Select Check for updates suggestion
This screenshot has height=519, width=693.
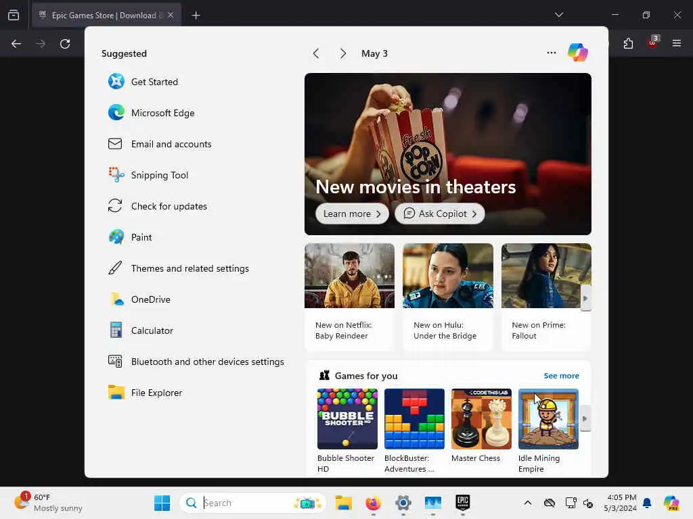coord(157,206)
